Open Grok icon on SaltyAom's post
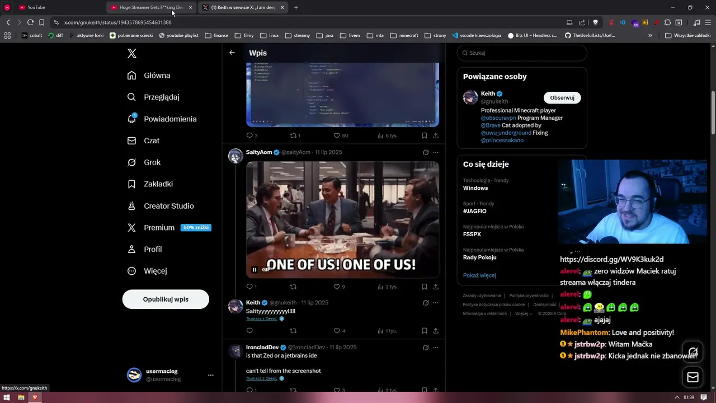The width and height of the screenshot is (716, 403). point(426,152)
